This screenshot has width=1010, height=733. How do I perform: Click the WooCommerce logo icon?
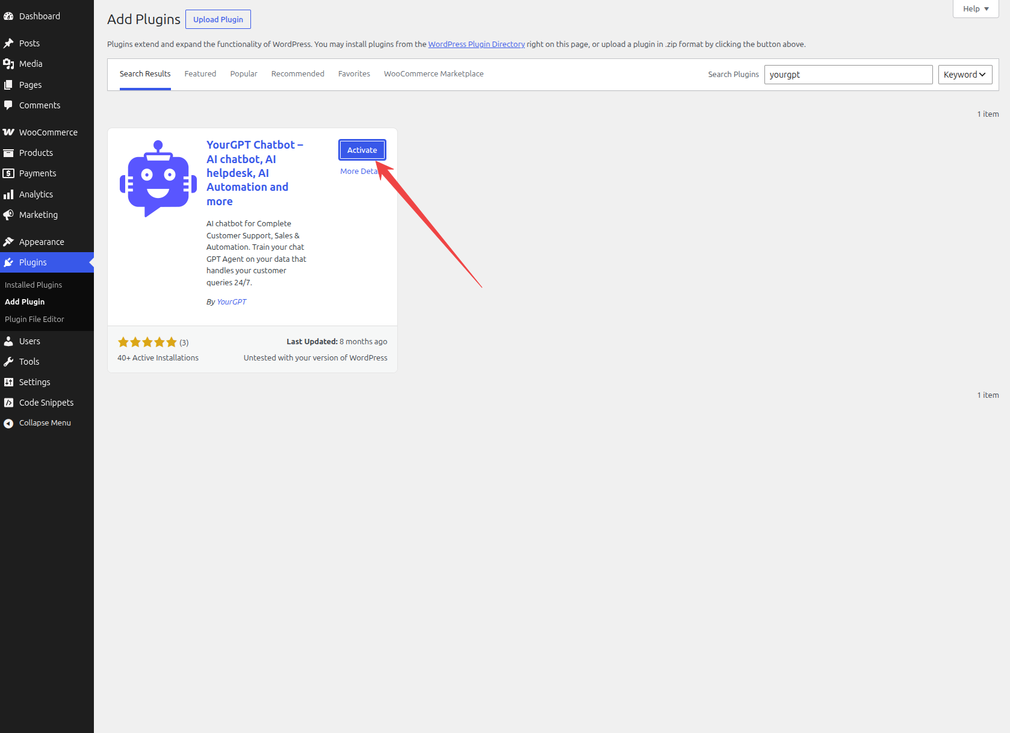click(x=8, y=132)
